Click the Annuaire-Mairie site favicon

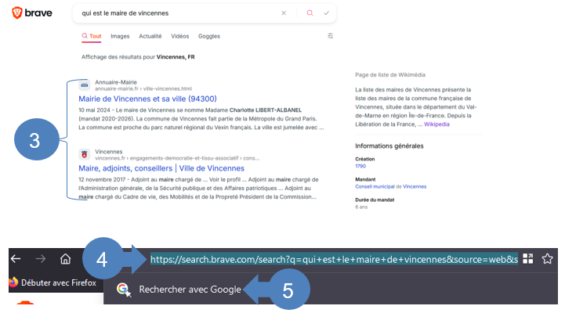coord(85,85)
